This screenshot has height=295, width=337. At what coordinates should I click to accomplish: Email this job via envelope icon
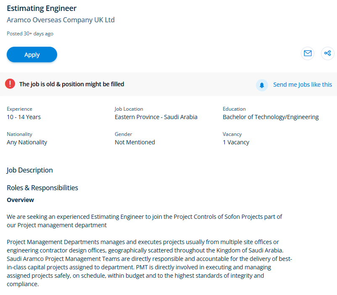coord(308,53)
